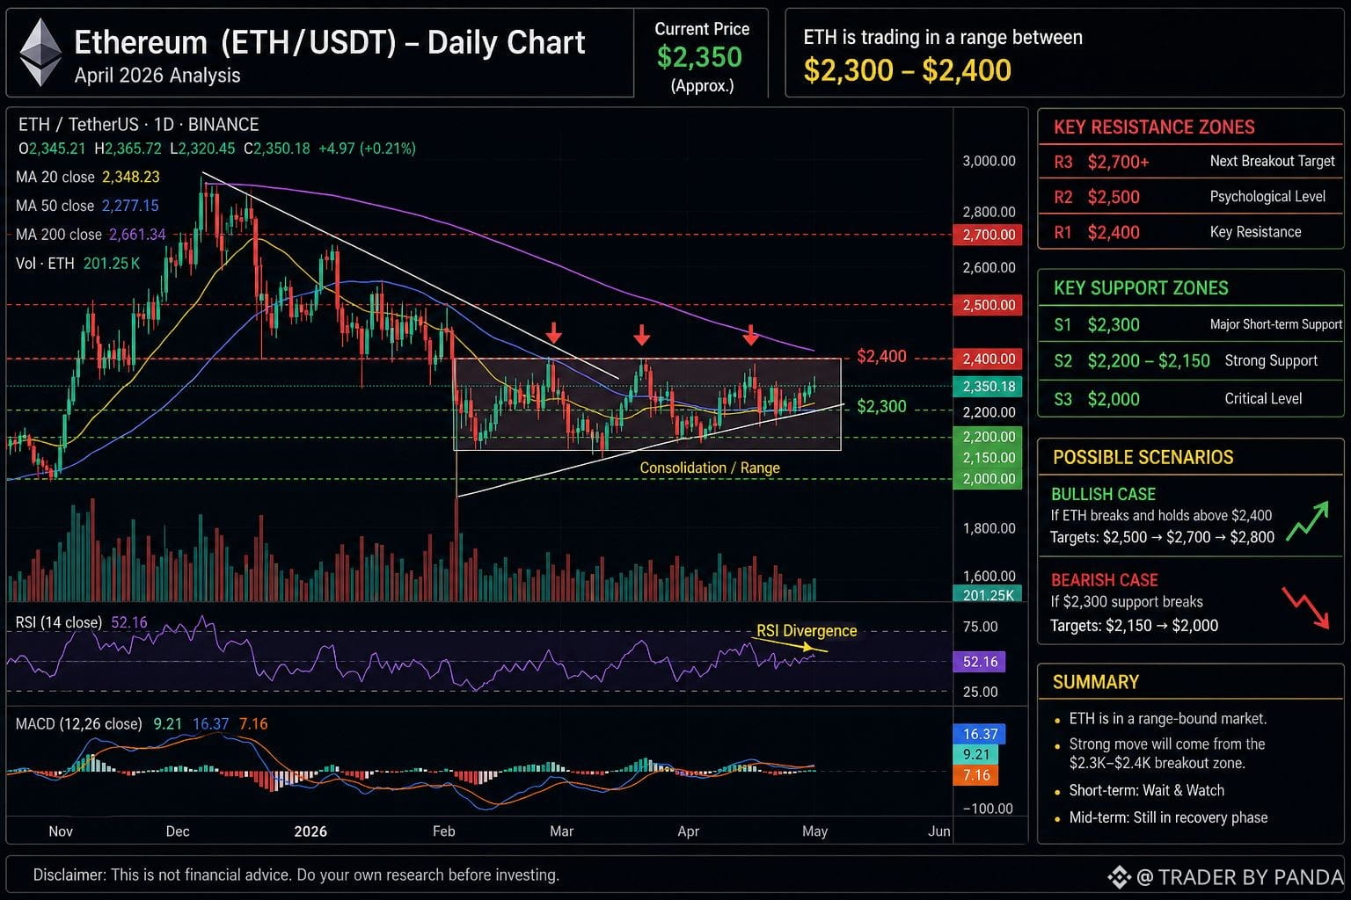Screen dimensions: 1351x900
Task: Click the high value H2,365.72
Action: point(128,149)
